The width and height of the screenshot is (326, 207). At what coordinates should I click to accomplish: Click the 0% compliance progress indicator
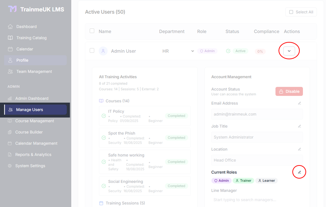pos(260,51)
